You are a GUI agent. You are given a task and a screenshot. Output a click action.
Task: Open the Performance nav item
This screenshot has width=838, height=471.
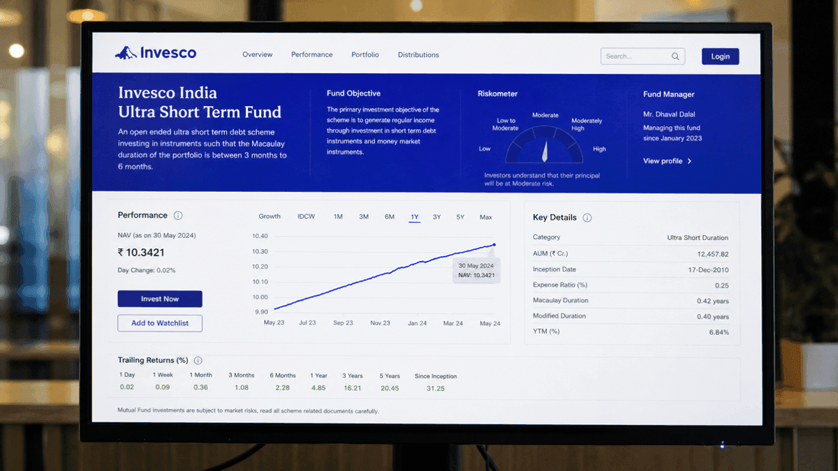point(312,54)
